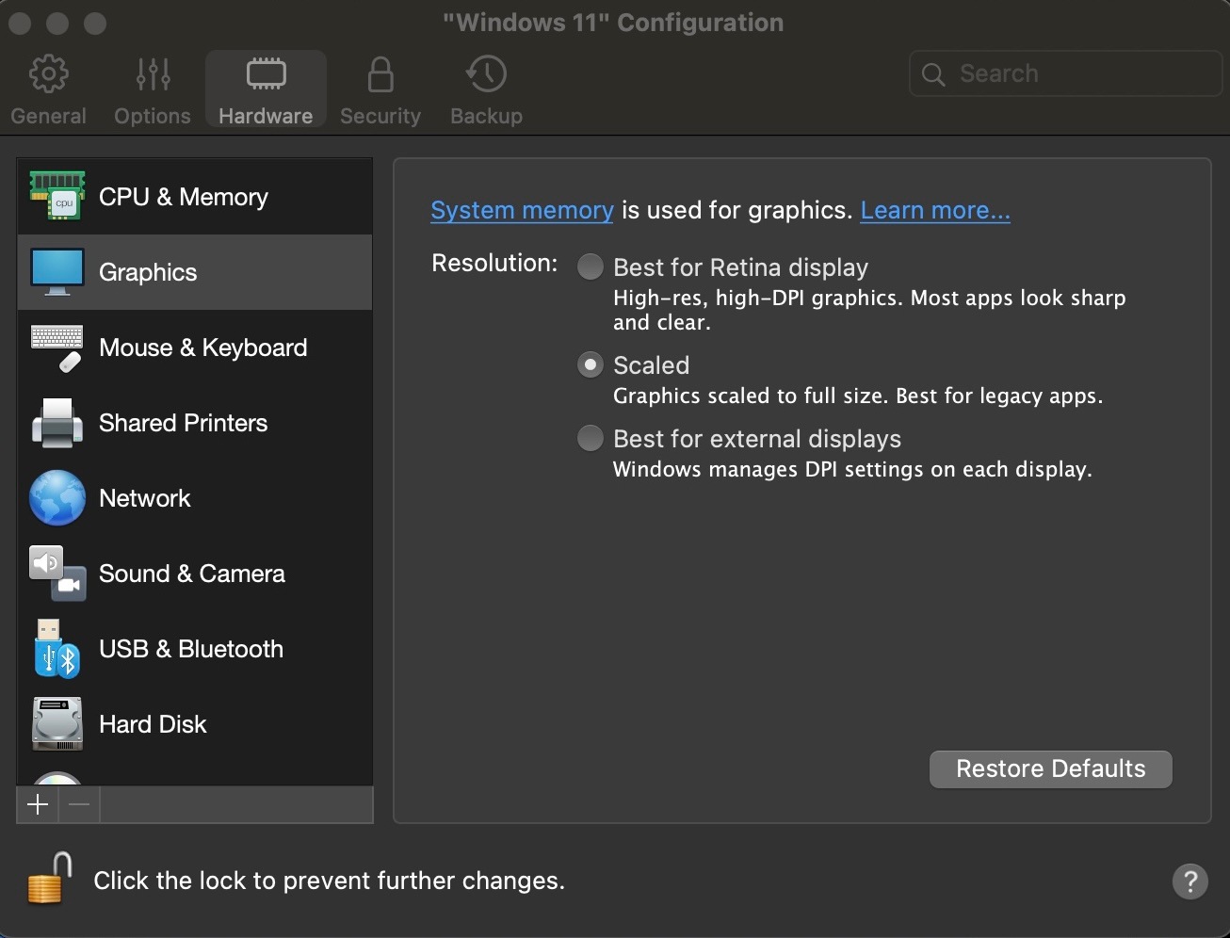
Task: Add a device with the plus button
Action: point(38,804)
